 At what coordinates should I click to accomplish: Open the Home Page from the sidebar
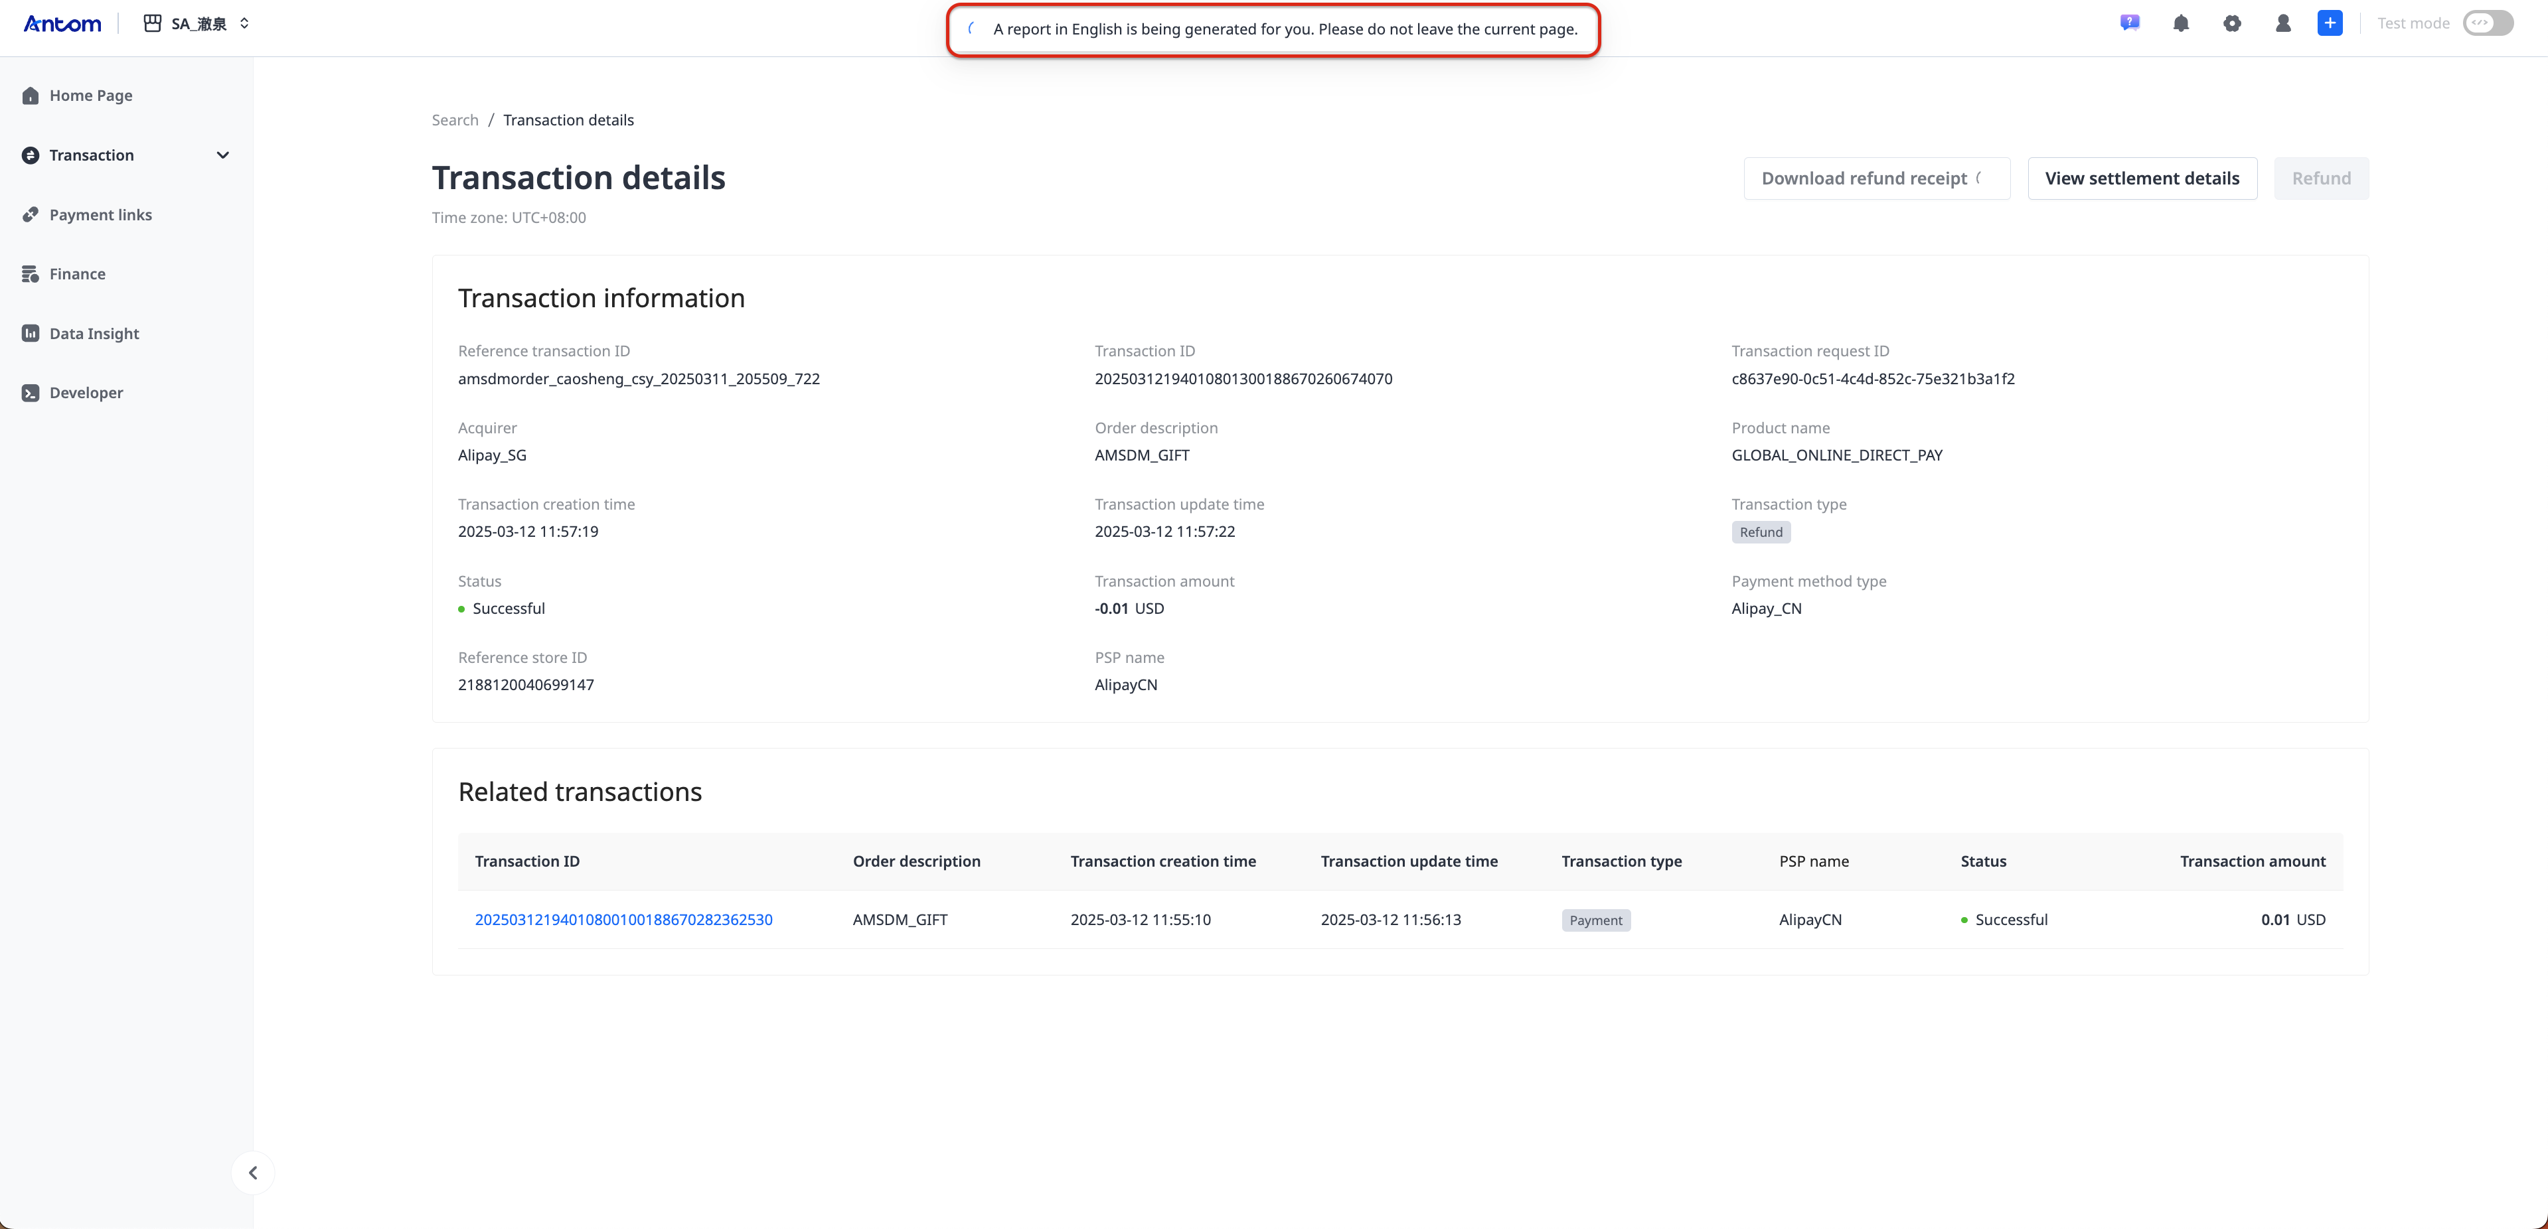[x=89, y=95]
